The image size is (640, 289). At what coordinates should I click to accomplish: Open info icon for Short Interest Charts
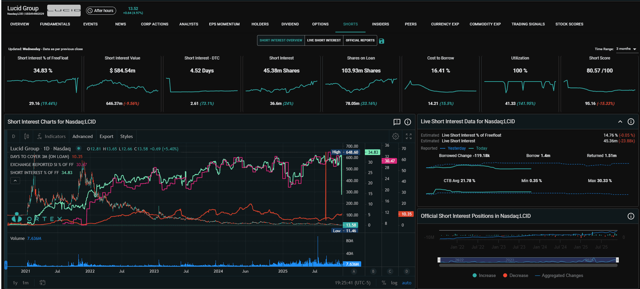[x=408, y=122]
